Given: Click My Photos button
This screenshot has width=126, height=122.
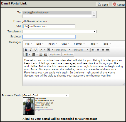Looking at the screenshot, I should coord(55,54).
